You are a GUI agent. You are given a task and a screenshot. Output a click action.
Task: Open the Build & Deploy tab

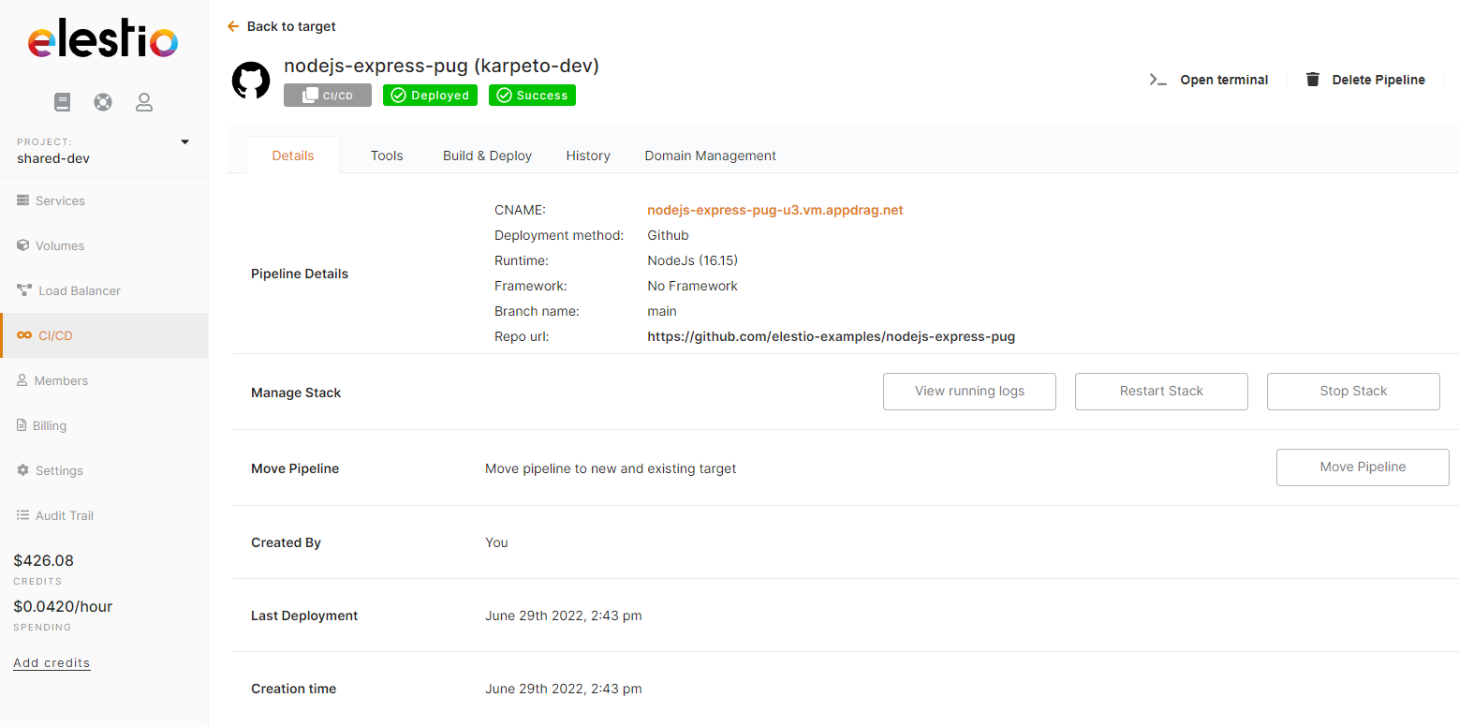pyautogui.click(x=487, y=156)
